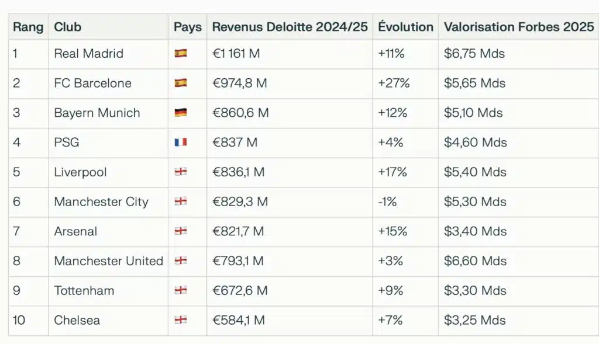Select the $6,60 Mds valuation cell
The image size is (599, 344).
point(475,261)
